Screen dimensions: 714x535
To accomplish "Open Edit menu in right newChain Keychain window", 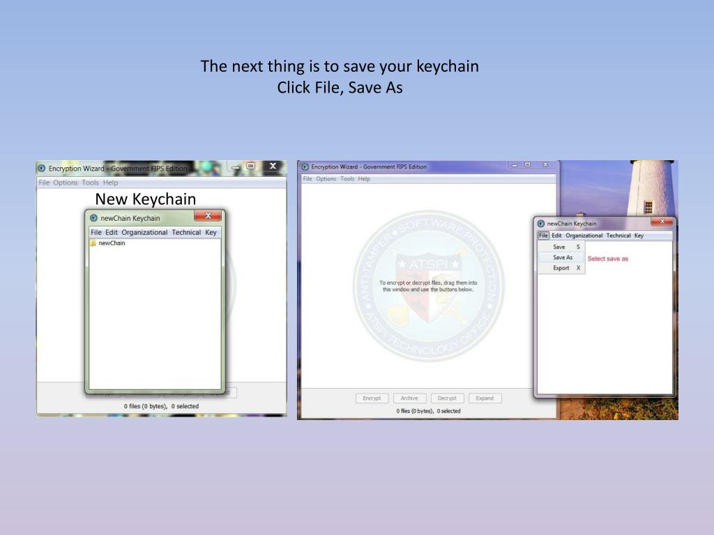I will coord(556,235).
